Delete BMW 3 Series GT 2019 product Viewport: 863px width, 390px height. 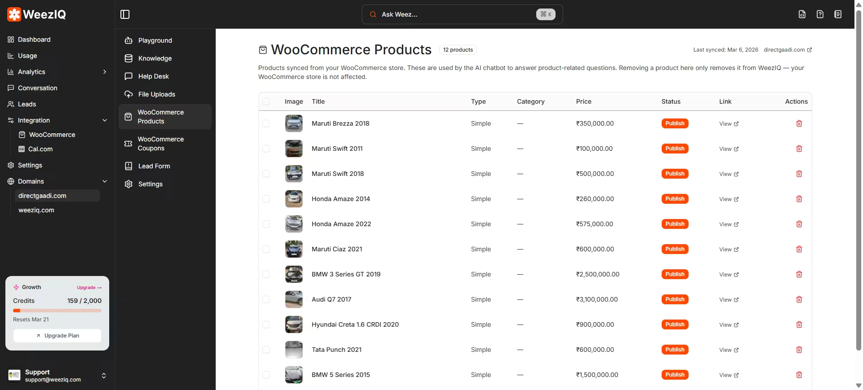click(799, 274)
